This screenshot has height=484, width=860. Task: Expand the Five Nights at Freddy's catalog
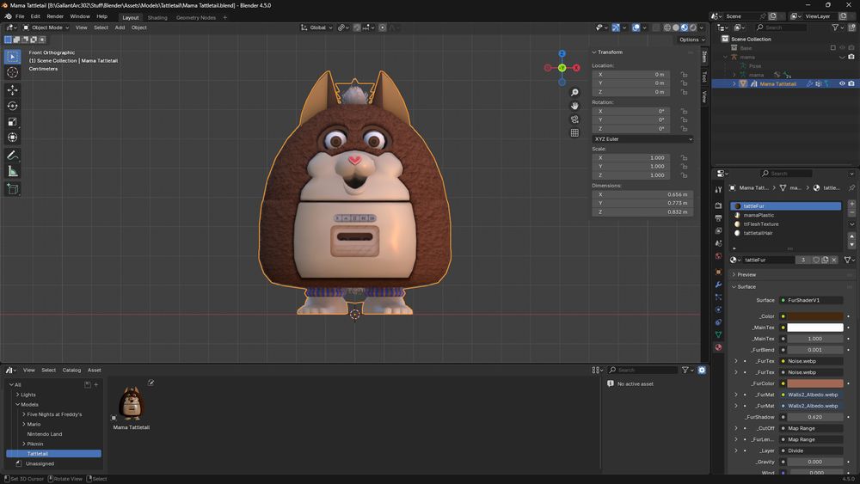pos(23,414)
